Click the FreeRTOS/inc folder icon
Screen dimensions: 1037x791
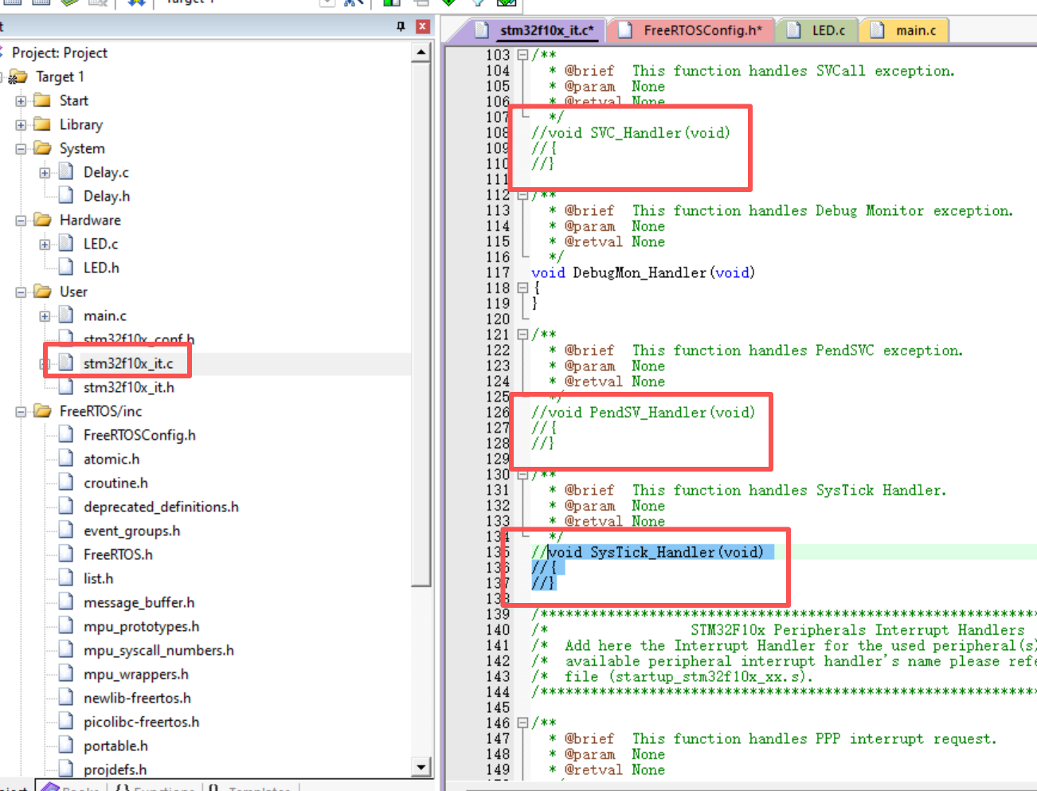point(42,411)
